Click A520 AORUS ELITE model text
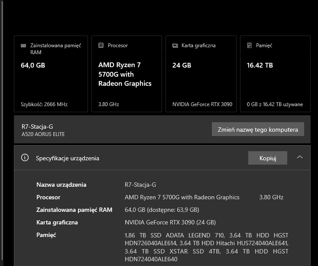Viewport: 318px width, 266px height. click(43, 134)
